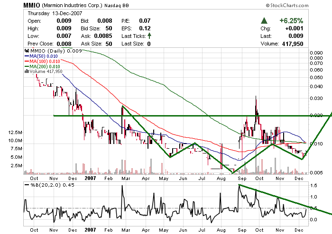Click the MMIO ticker symbol in the title
Viewport: 332px width, 234px height.
click(32, 5)
